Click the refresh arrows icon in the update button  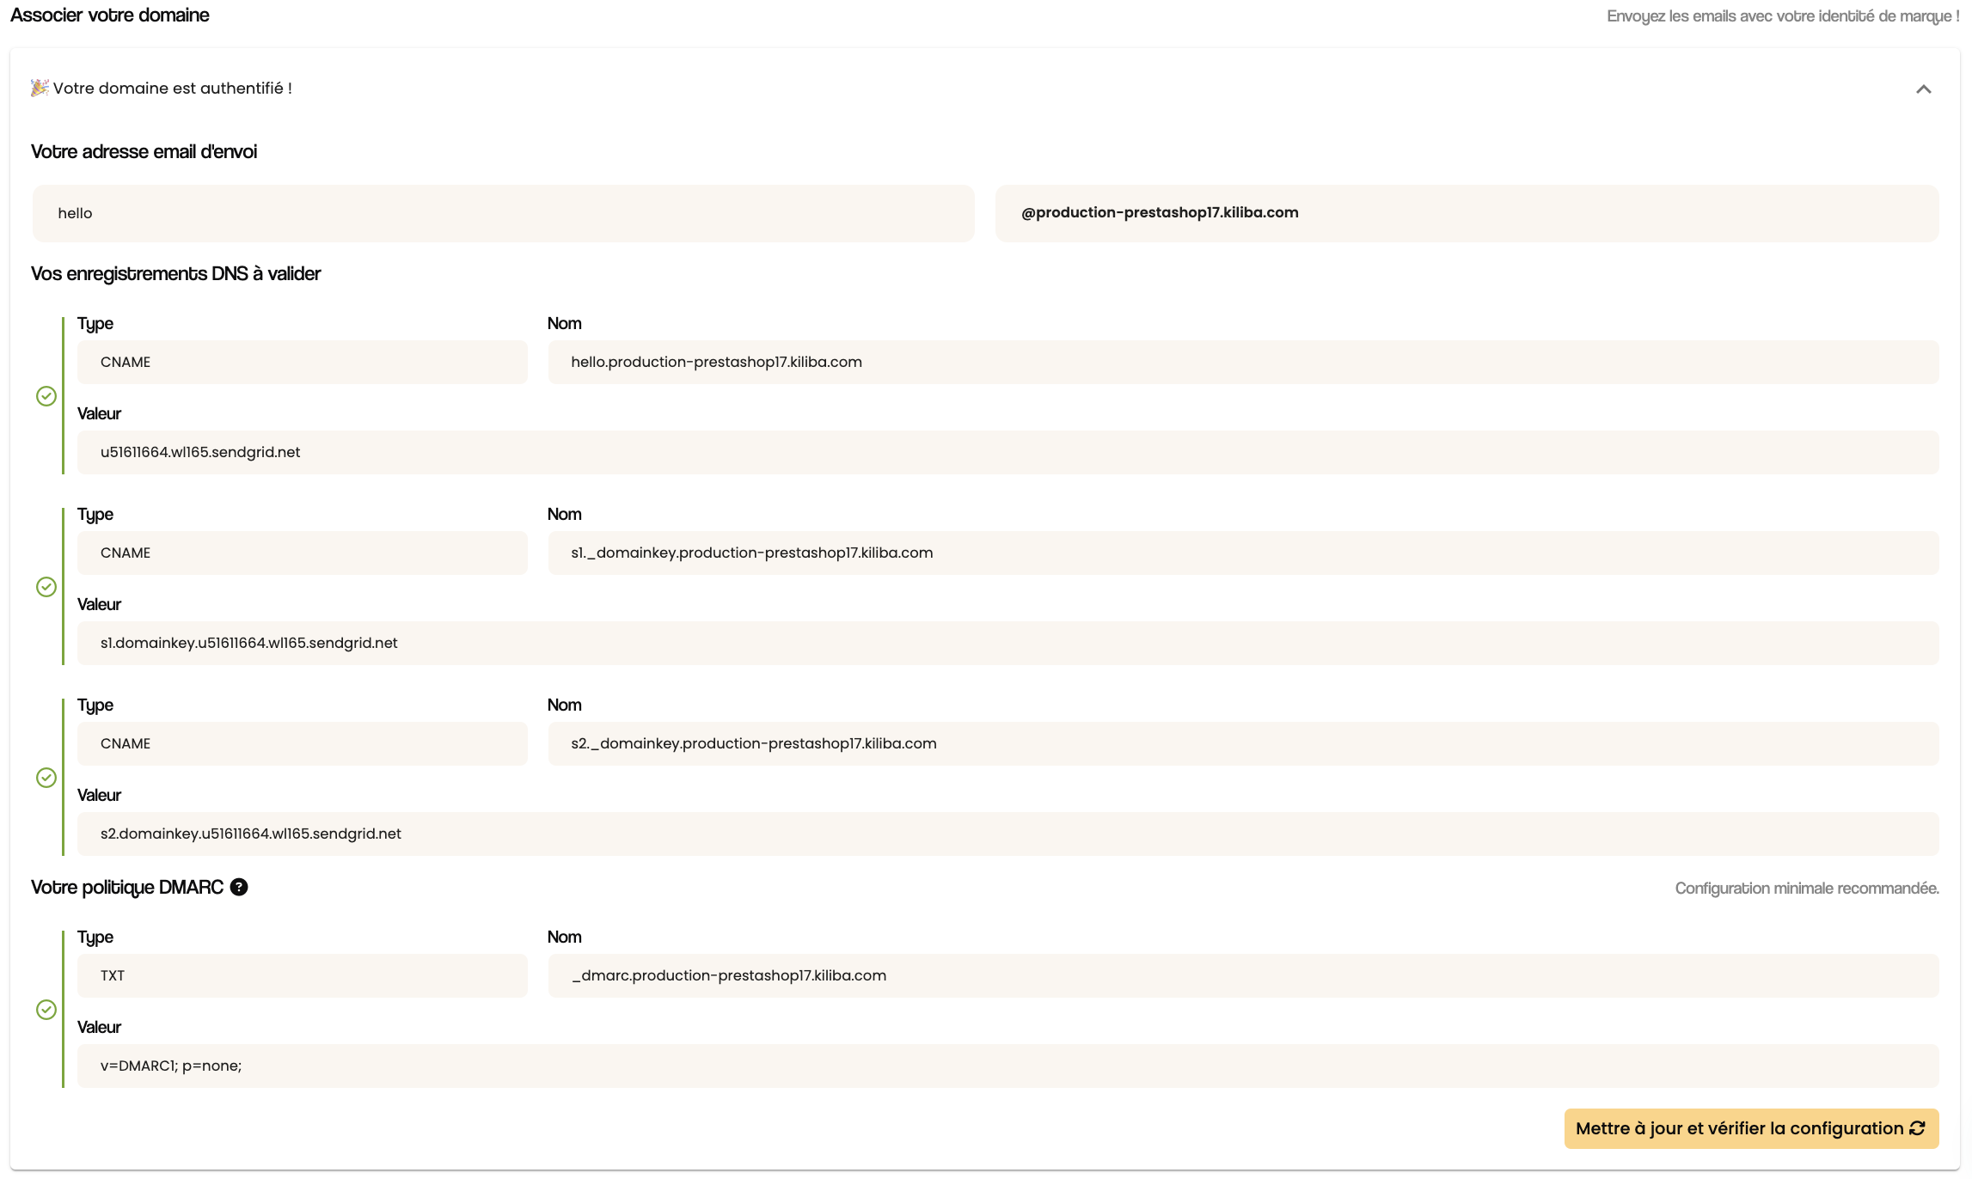pyautogui.click(x=1918, y=1128)
